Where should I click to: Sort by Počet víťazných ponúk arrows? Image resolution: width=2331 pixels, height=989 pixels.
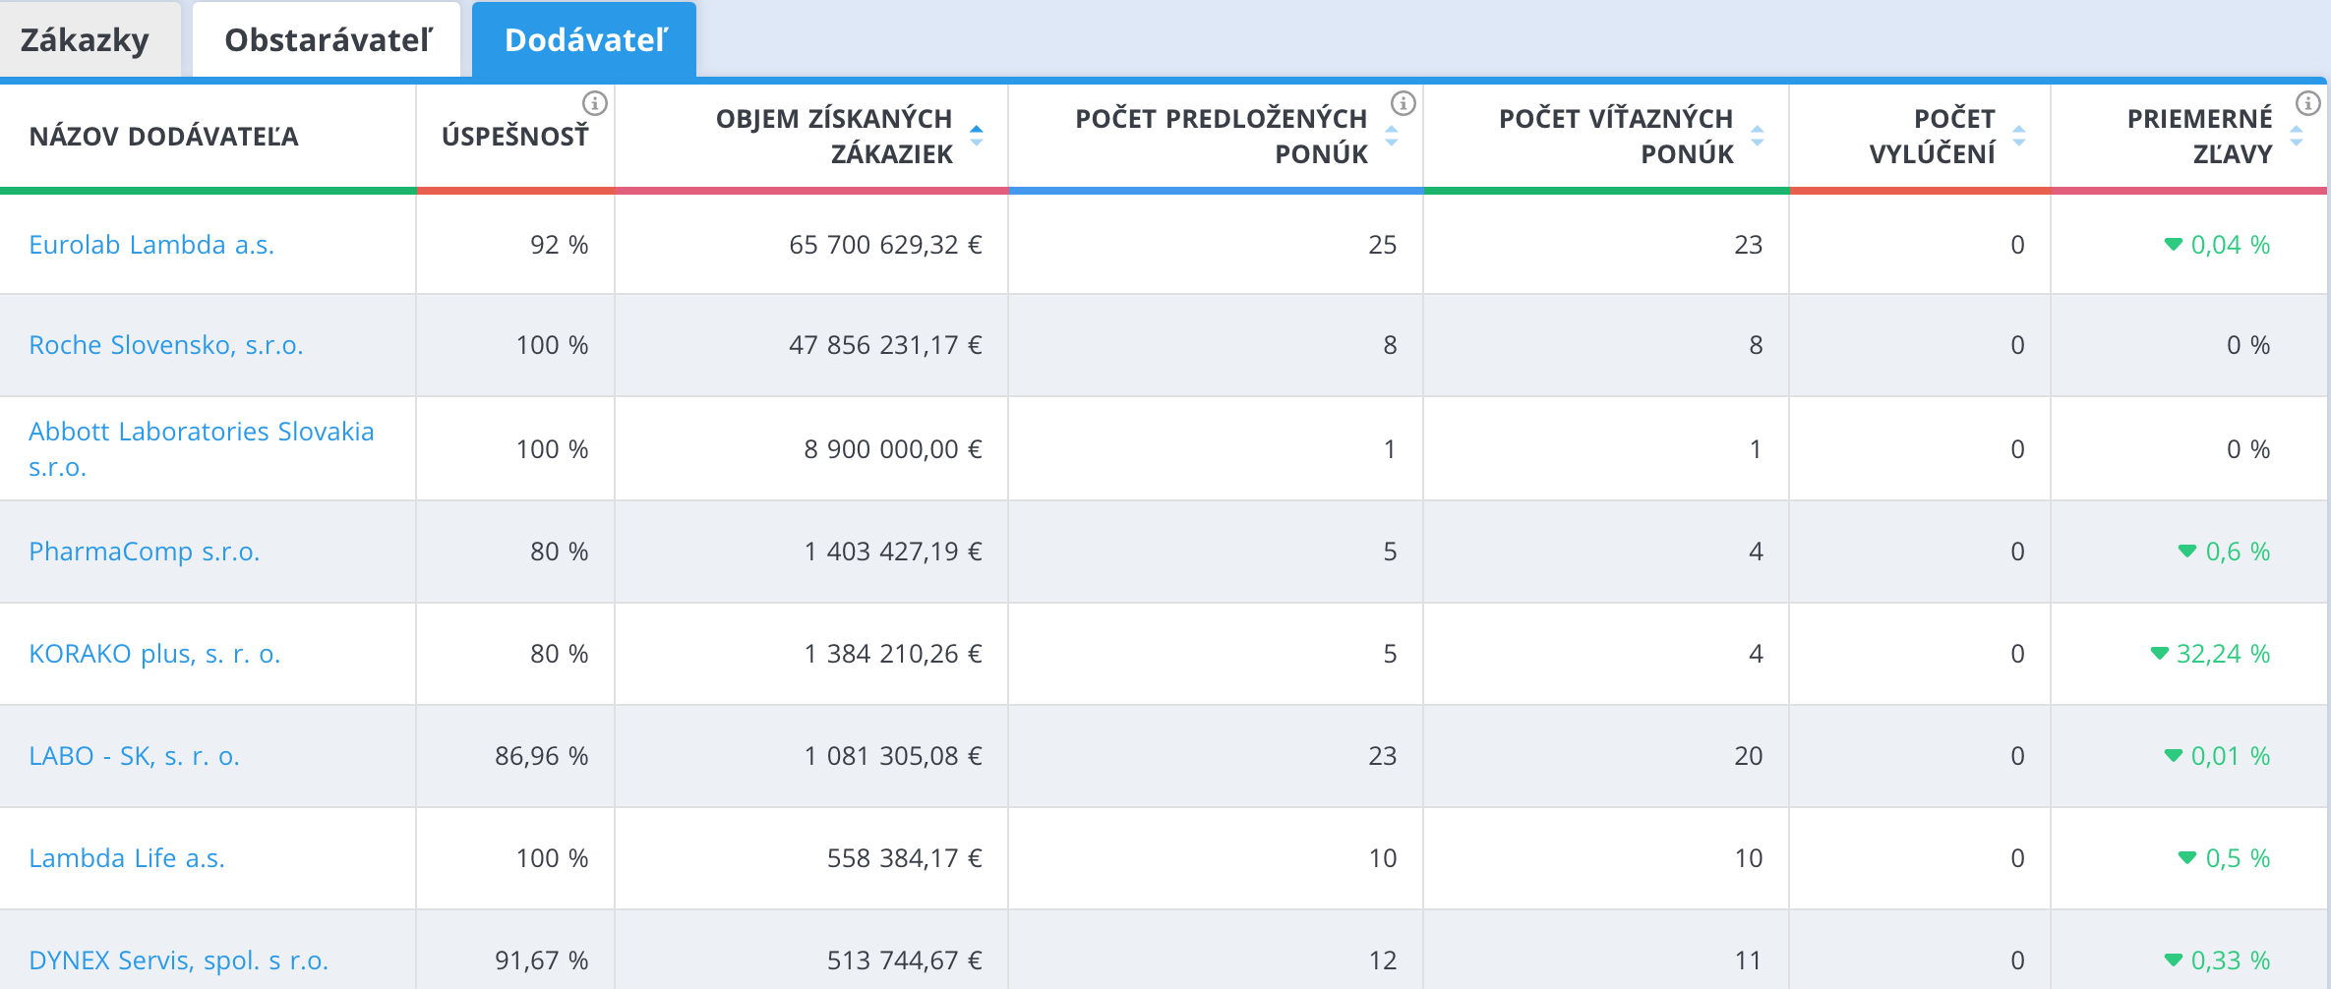tap(1758, 136)
